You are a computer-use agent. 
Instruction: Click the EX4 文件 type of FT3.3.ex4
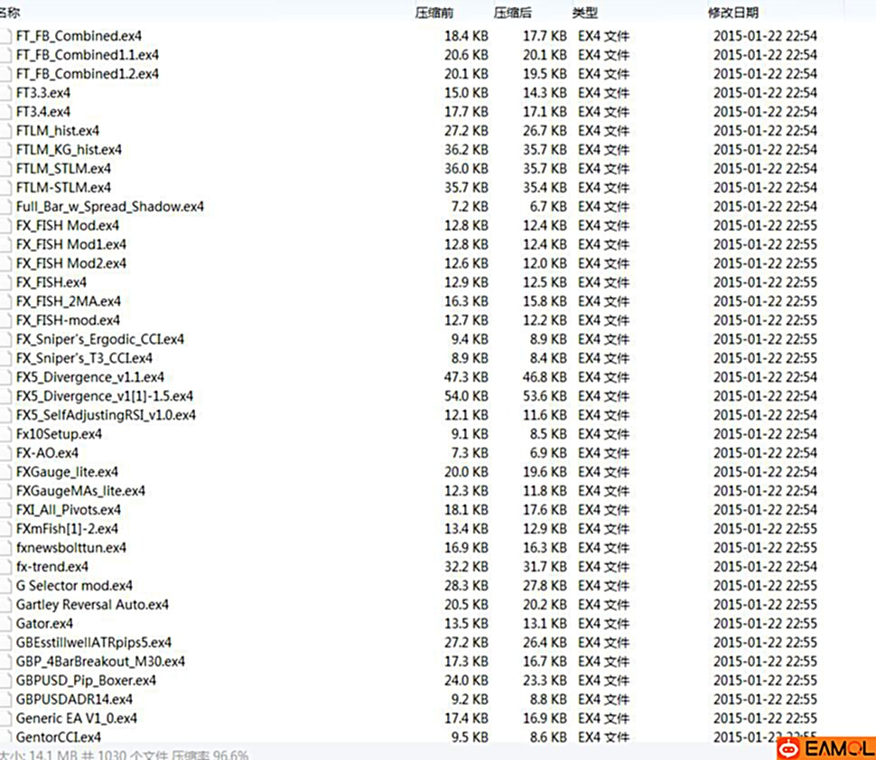tap(603, 93)
